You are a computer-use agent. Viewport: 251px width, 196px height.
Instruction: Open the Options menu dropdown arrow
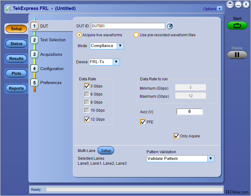[x=219, y=9]
